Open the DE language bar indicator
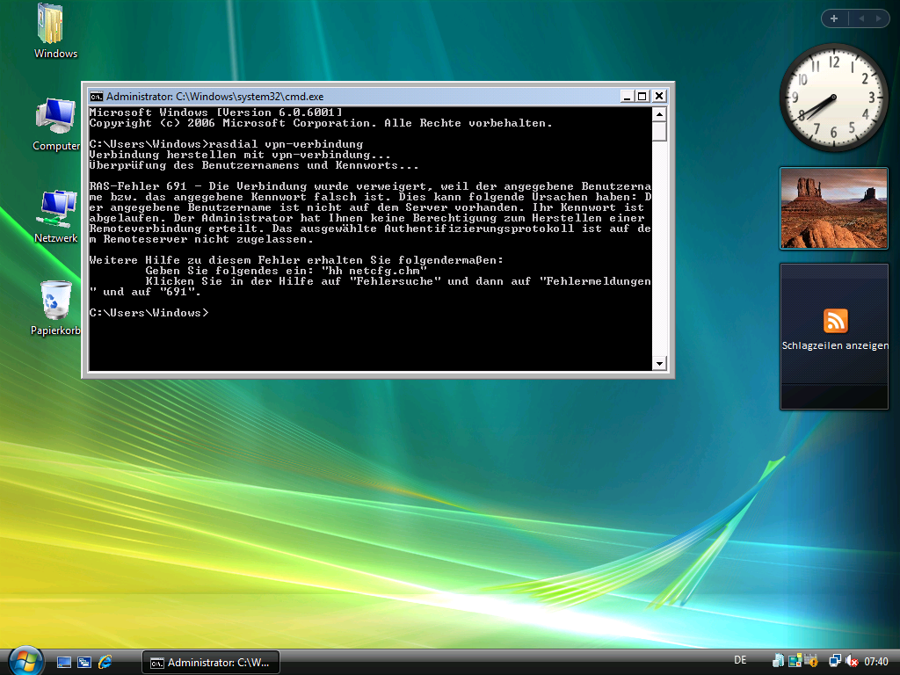 (740, 661)
